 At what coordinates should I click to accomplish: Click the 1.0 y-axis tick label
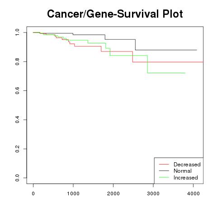17,32
